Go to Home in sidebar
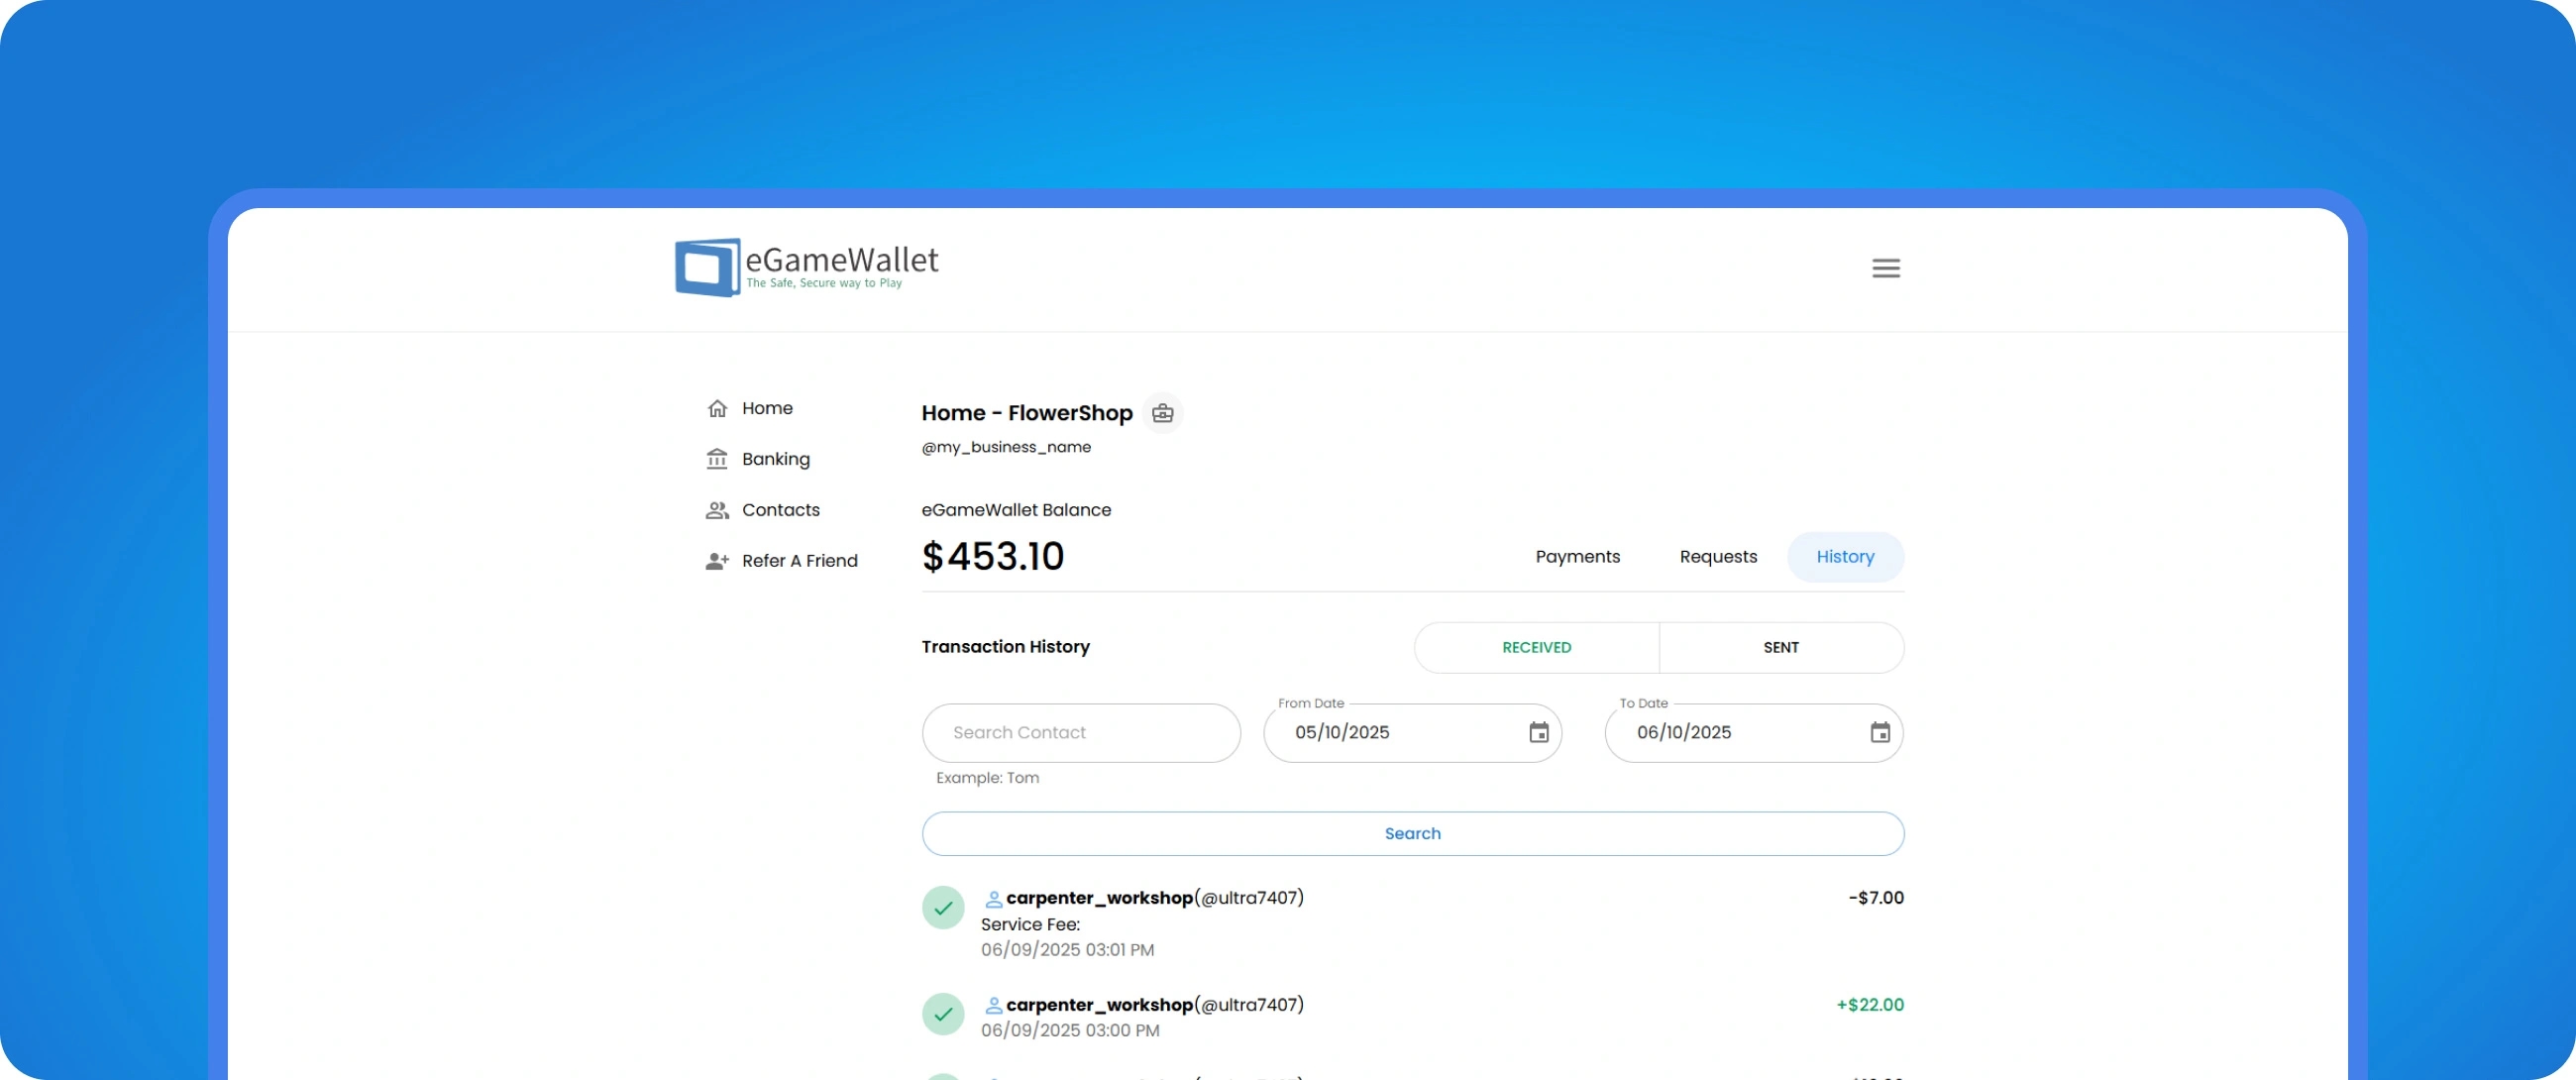Viewport: 2576px width, 1080px height. click(x=767, y=408)
